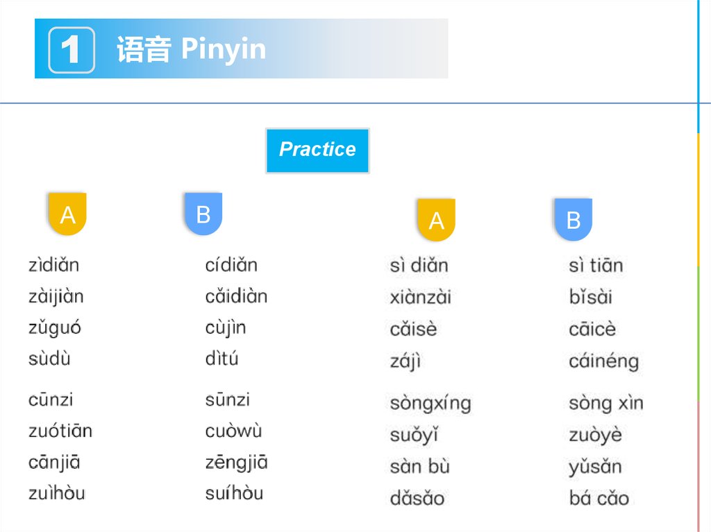Screen dimensions: 711x532
Task: Click the 语音 Pinyin heading text
Action: click(x=191, y=49)
